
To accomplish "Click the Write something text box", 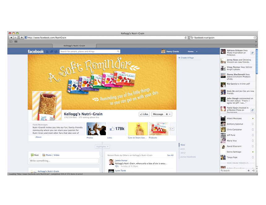I will pos(64,161).
